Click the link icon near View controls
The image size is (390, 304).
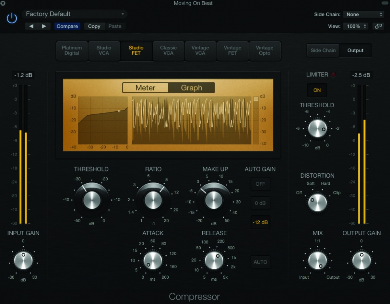[378, 26]
